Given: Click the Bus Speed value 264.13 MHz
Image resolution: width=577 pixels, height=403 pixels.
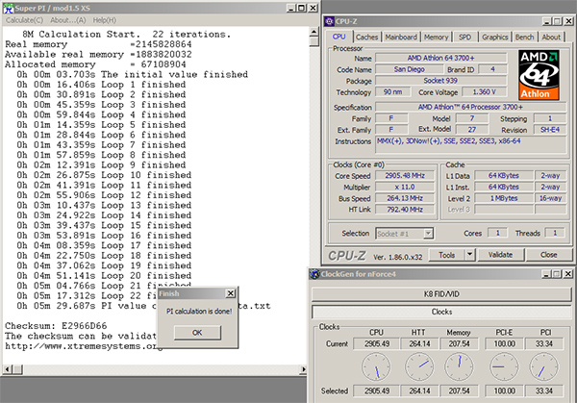Looking at the screenshot, I should pos(405,198).
